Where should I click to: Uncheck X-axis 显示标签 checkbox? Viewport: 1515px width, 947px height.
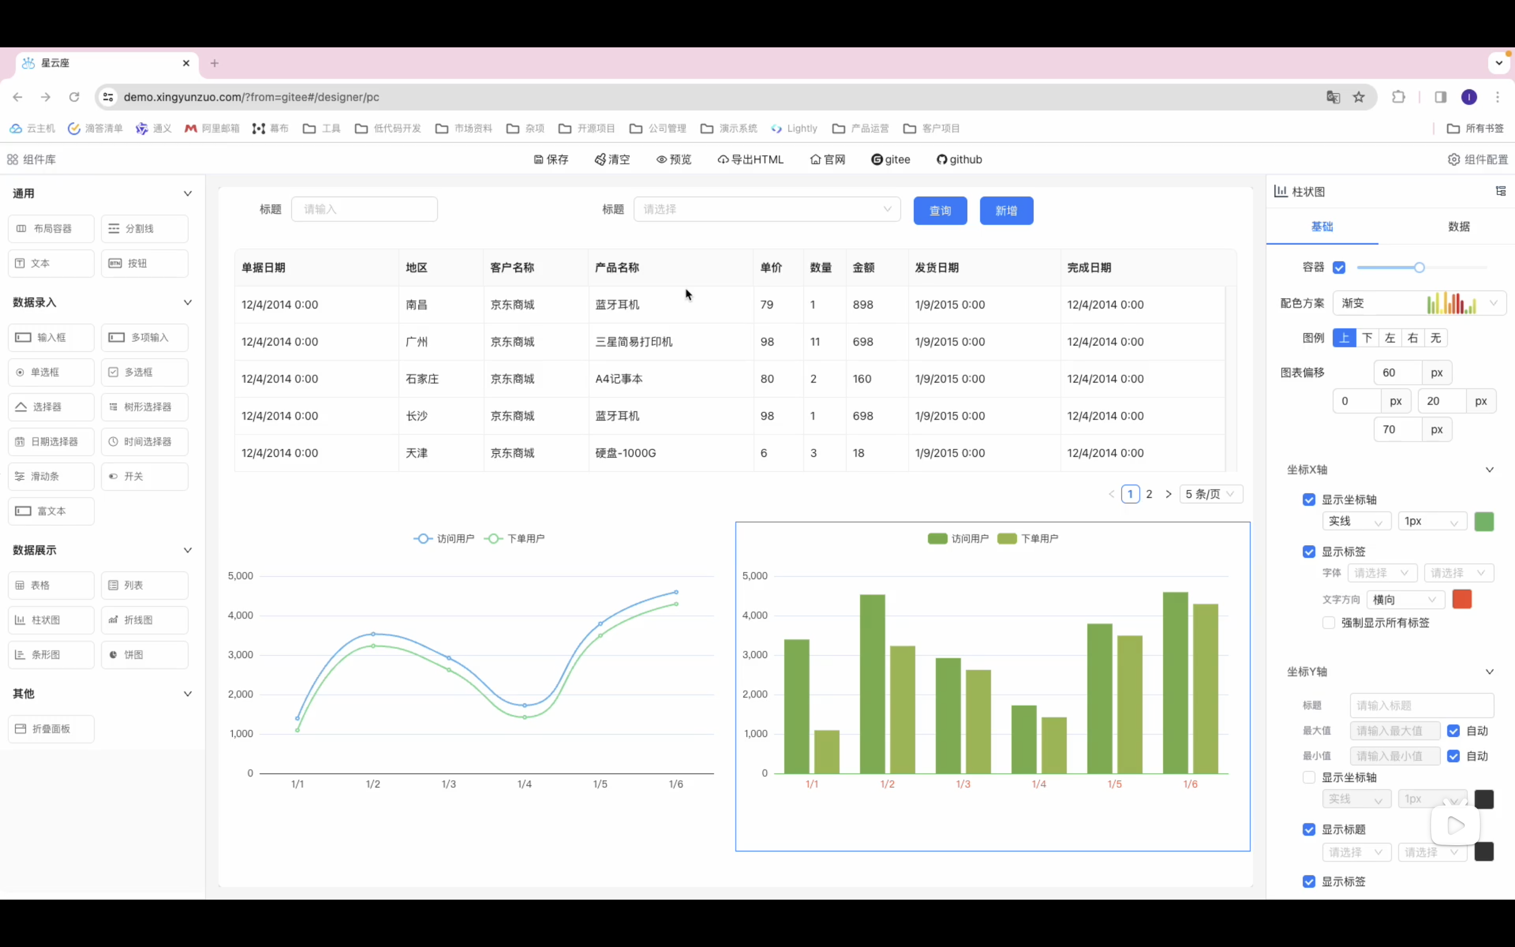[x=1309, y=552]
